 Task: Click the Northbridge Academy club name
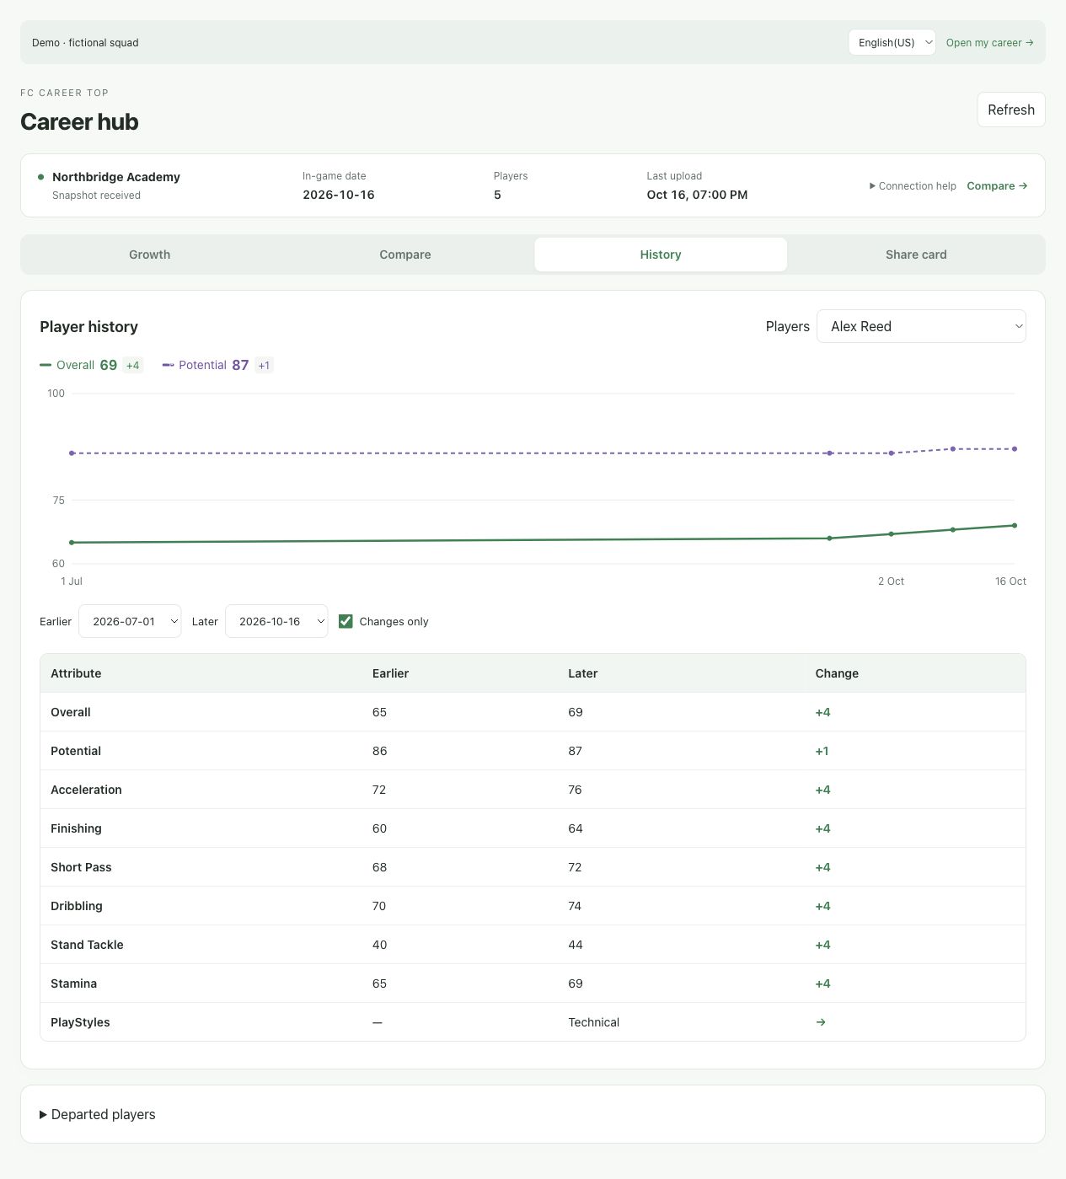click(116, 177)
